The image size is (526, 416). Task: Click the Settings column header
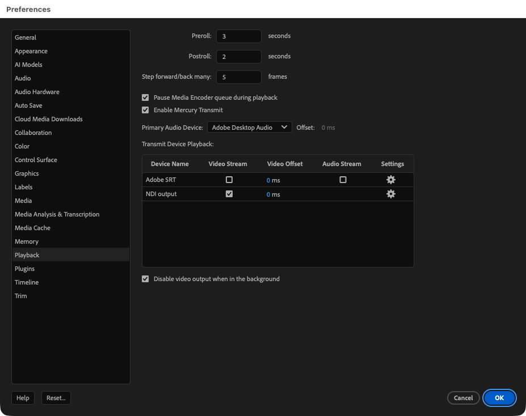(393, 164)
